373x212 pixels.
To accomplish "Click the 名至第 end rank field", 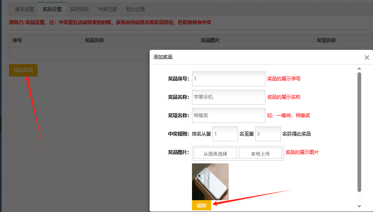I will (268, 134).
